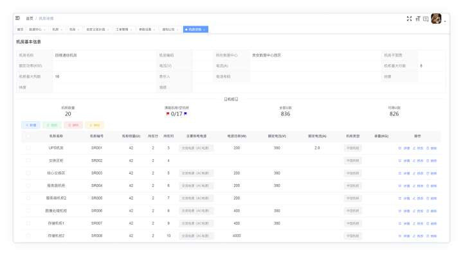
Task: Tick the checkbox for UPS机房 row
Action: pyautogui.click(x=28, y=148)
